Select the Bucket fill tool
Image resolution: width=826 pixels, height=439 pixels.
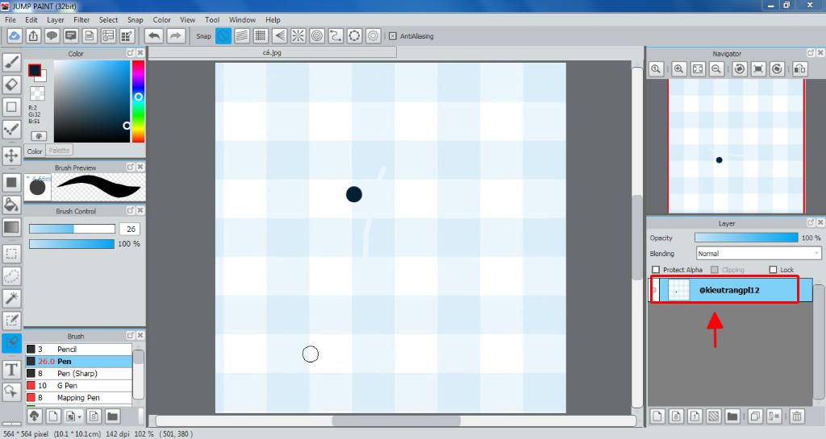point(11,205)
